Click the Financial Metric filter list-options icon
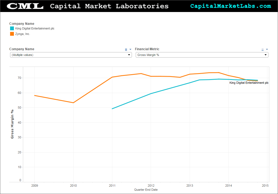 (x=262, y=50)
